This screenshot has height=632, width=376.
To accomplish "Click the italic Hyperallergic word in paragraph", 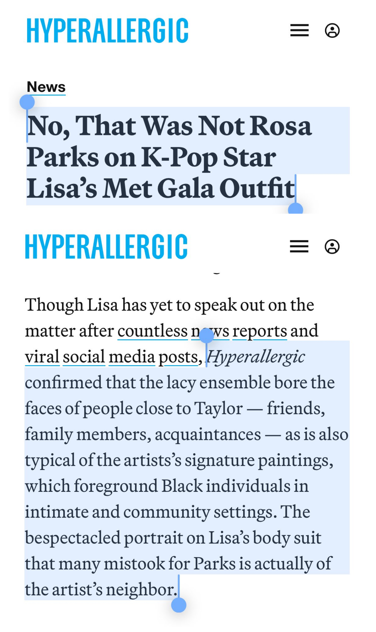I will click(x=256, y=357).
